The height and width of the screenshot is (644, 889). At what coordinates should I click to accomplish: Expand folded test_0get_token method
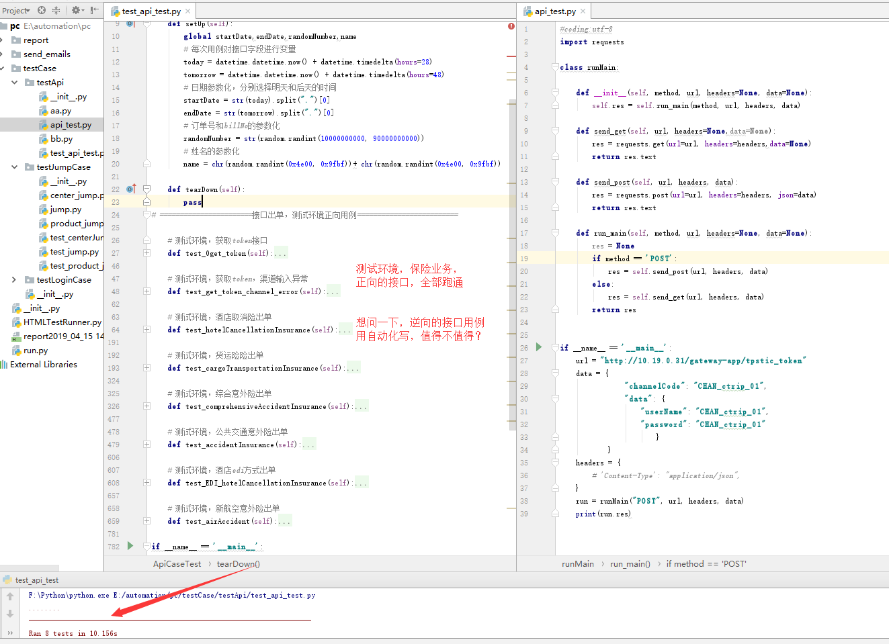pyautogui.click(x=146, y=253)
